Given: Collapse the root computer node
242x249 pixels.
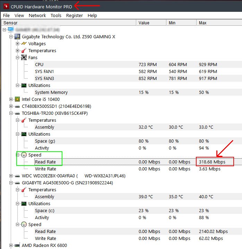Looking at the screenshot, I should coord(4,30).
